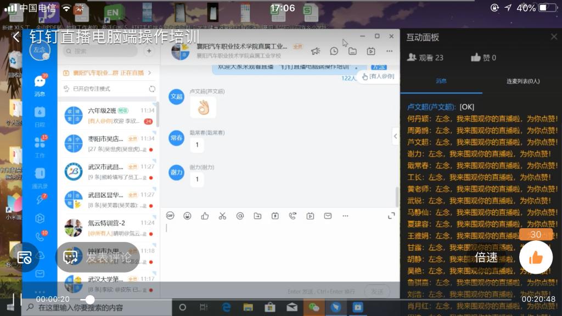Select the 消息 tab in interaction panel
Image resolution: width=562 pixels, height=316 pixels.
441,81
